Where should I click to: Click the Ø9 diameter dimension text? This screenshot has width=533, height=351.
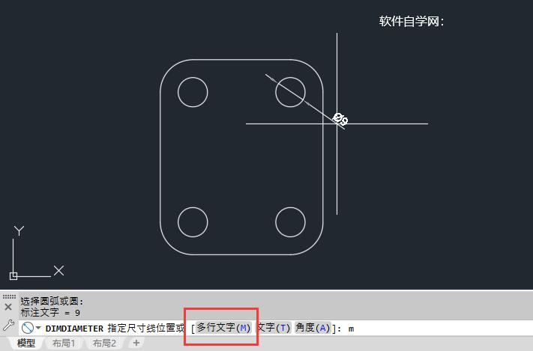pos(340,119)
